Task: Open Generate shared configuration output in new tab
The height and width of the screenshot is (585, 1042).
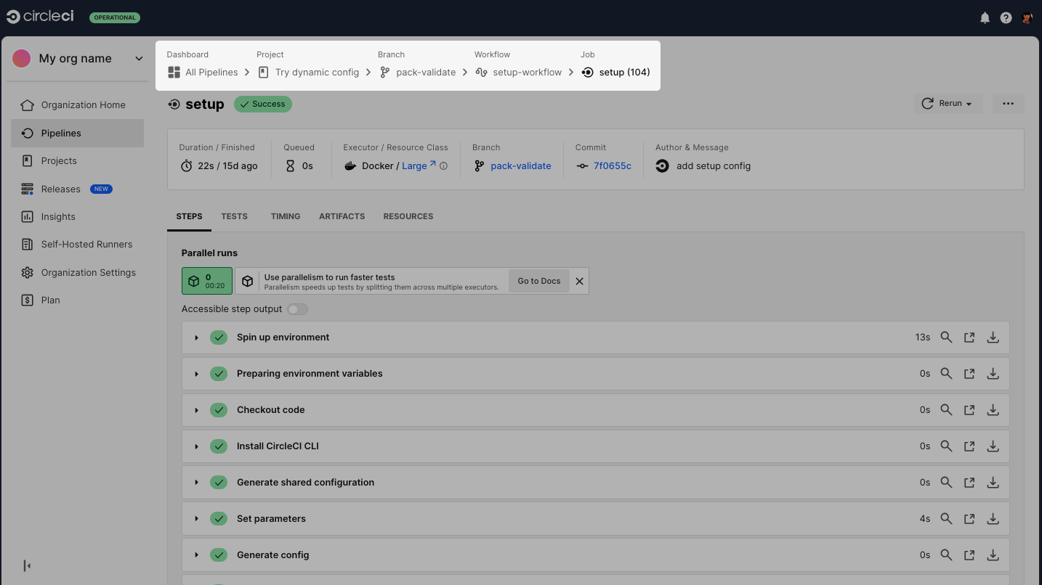Action: (x=969, y=483)
